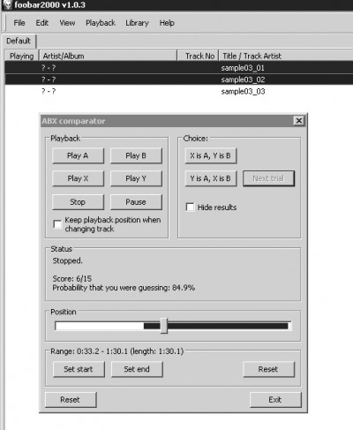This screenshot has width=353, height=430.
Task: Click the Set end button
Action: pos(137,369)
